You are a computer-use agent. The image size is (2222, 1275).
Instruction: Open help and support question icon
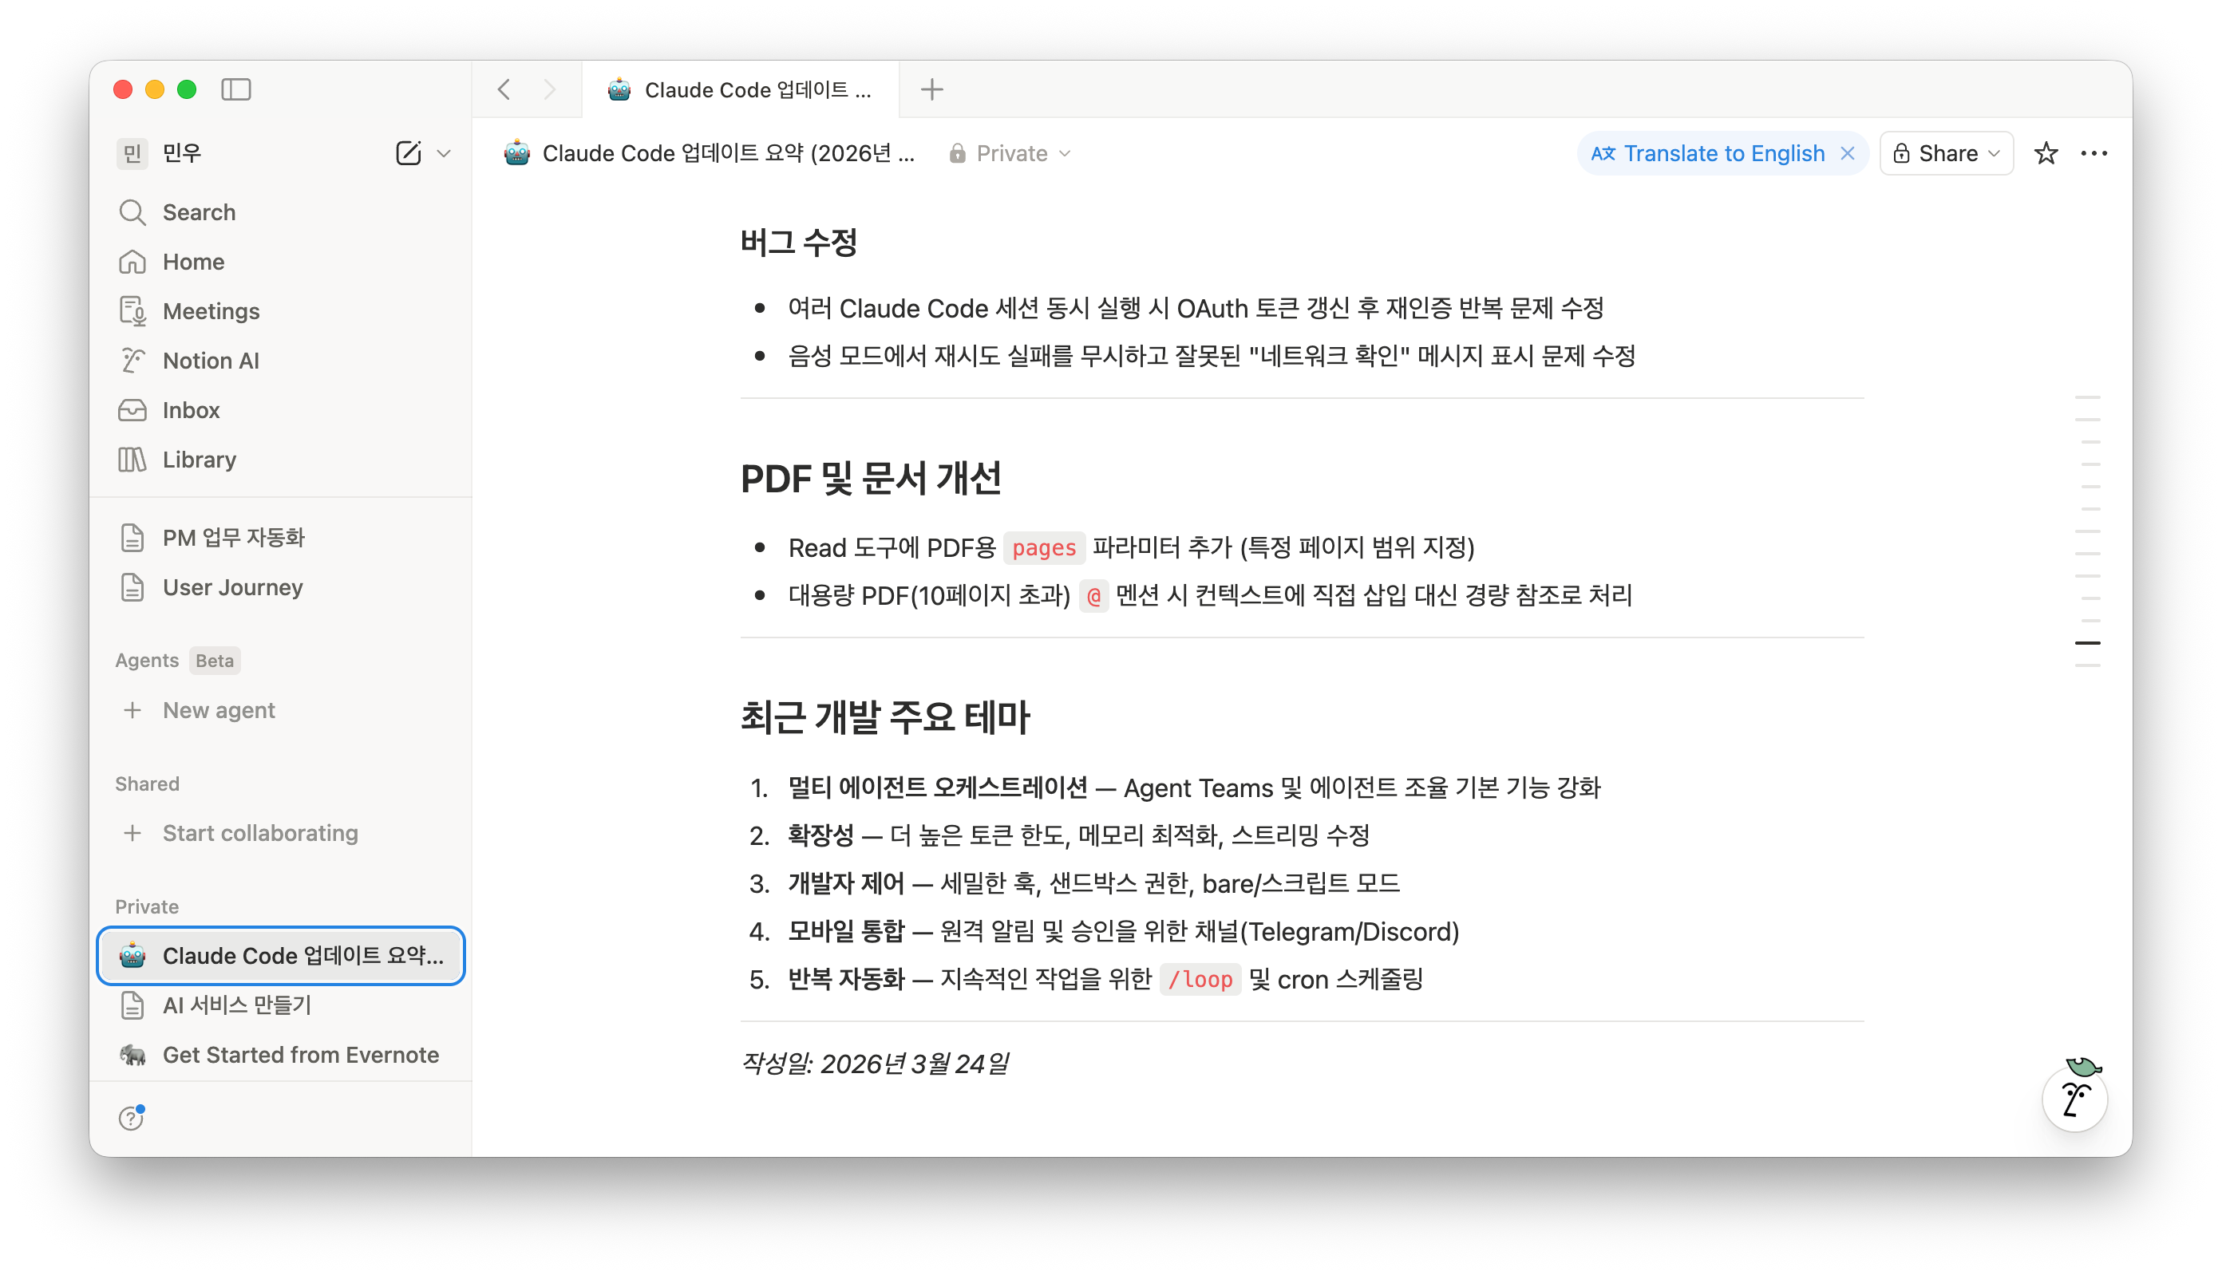[132, 1119]
